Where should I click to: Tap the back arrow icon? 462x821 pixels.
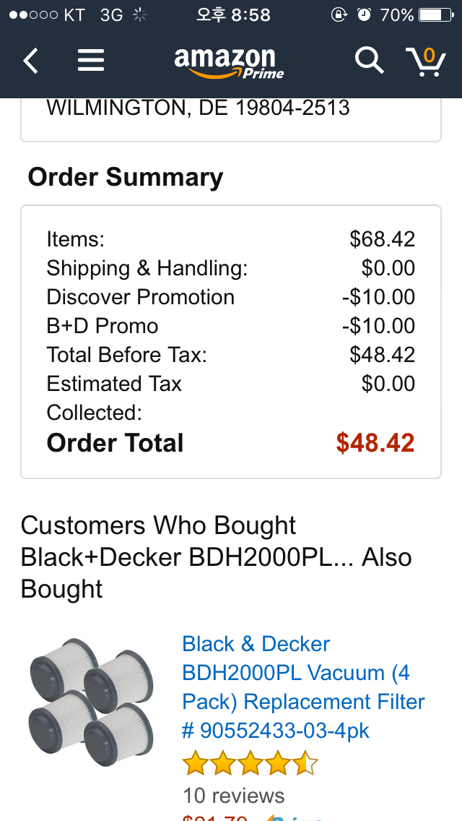30,61
